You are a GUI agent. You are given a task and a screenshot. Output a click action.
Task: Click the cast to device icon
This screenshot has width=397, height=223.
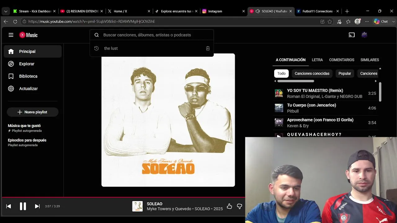coord(351,35)
